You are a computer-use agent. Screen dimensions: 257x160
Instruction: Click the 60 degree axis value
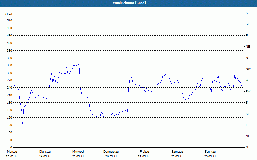point(10,132)
